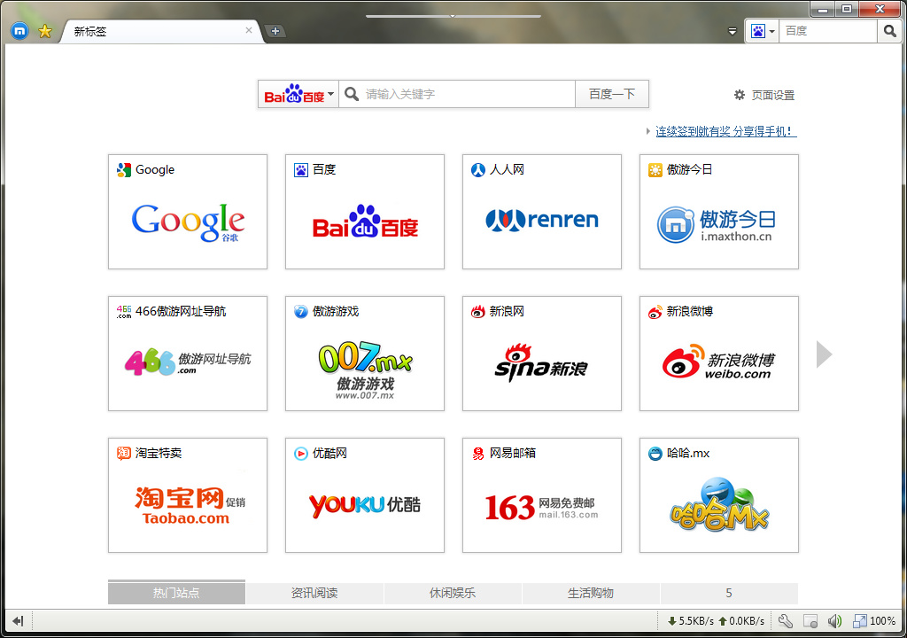
Task: Click the 傲游游戏 favicon in tile header
Action: point(301,312)
